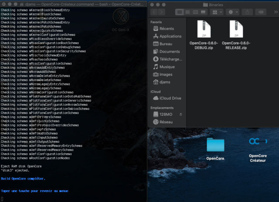Switch Finder to column view
Viewport: 279px width, 202px height.
(x=195, y=12)
